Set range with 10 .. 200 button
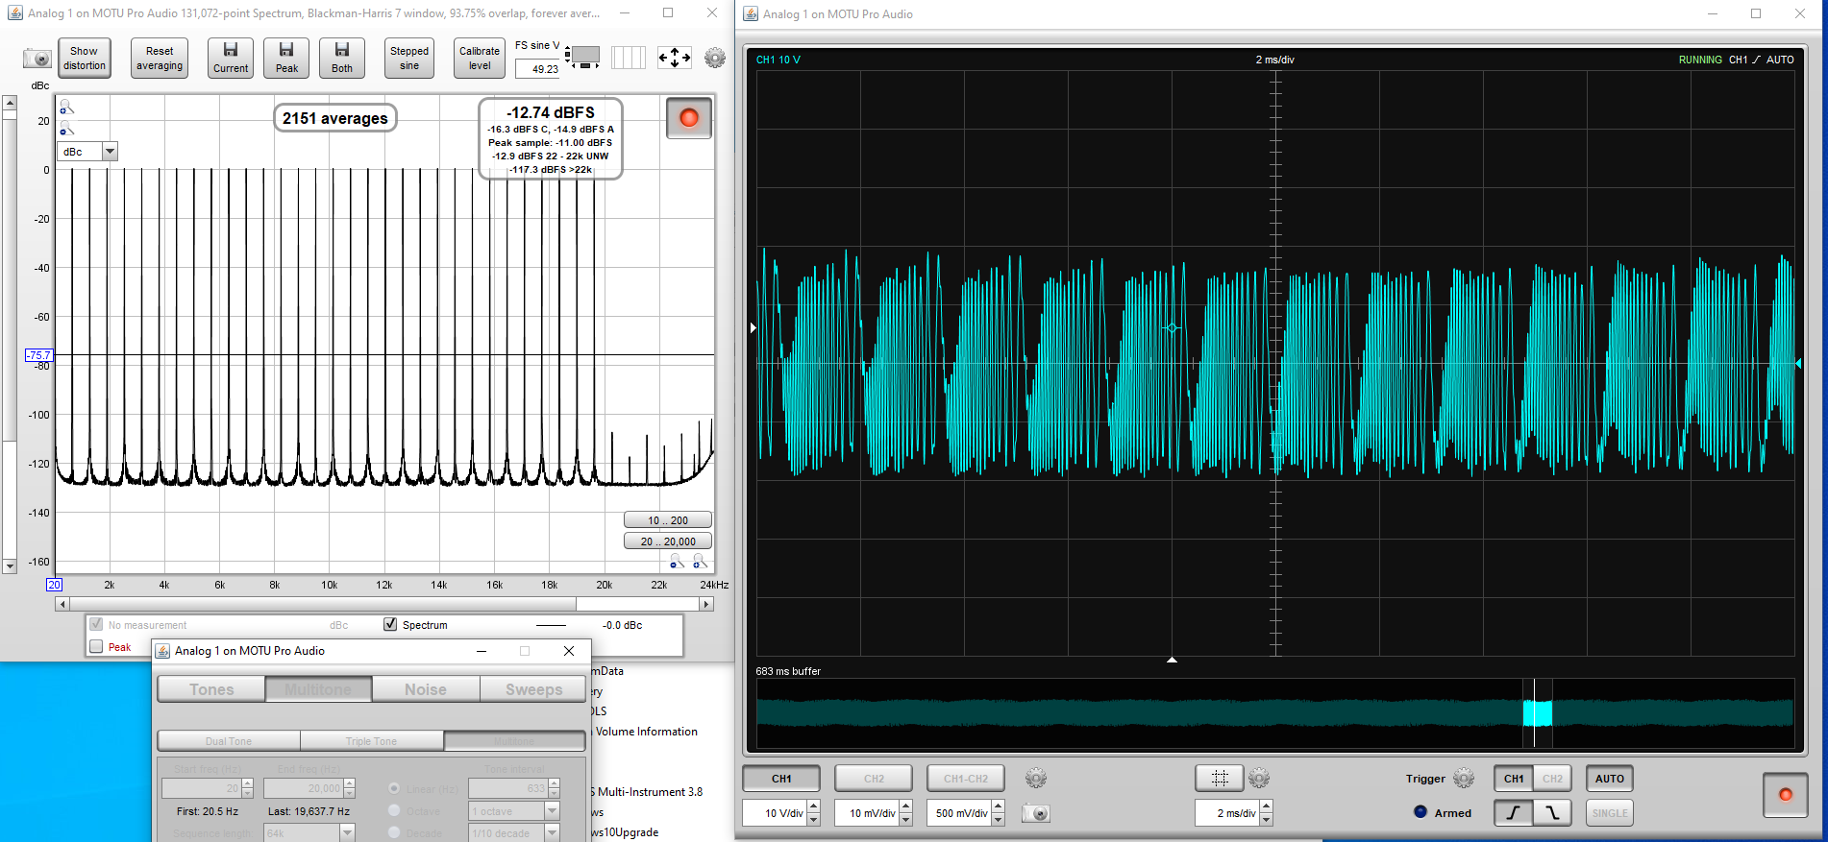This screenshot has height=842, width=1828. tap(668, 520)
